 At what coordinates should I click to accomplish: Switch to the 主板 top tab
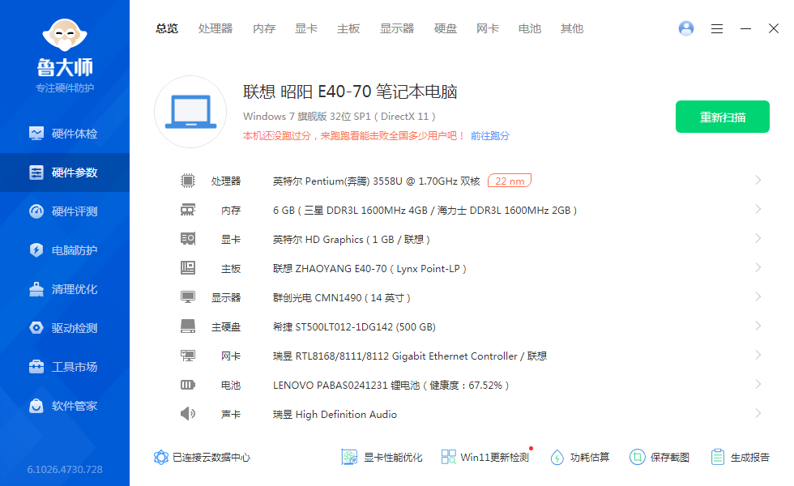point(348,29)
